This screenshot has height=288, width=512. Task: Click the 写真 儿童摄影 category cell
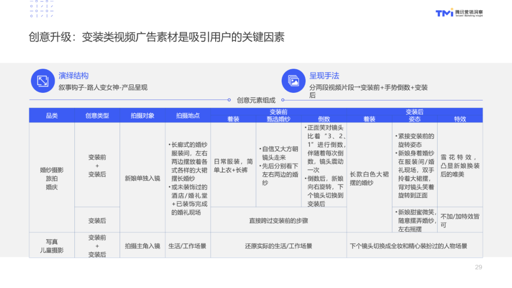click(x=52, y=245)
